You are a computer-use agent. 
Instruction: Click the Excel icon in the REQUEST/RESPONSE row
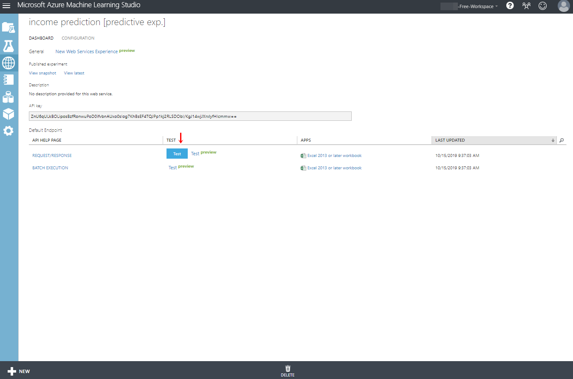click(303, 156)
